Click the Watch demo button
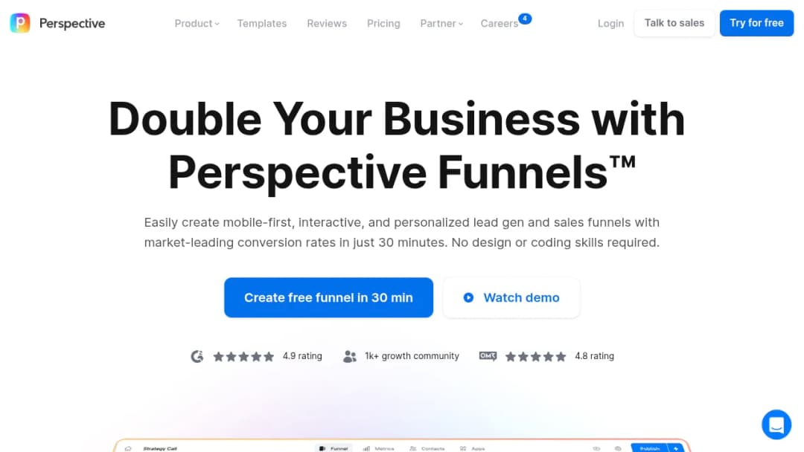The height and width of the screenshot is (452, 804). pyautogui.click(x=511, y=297)
